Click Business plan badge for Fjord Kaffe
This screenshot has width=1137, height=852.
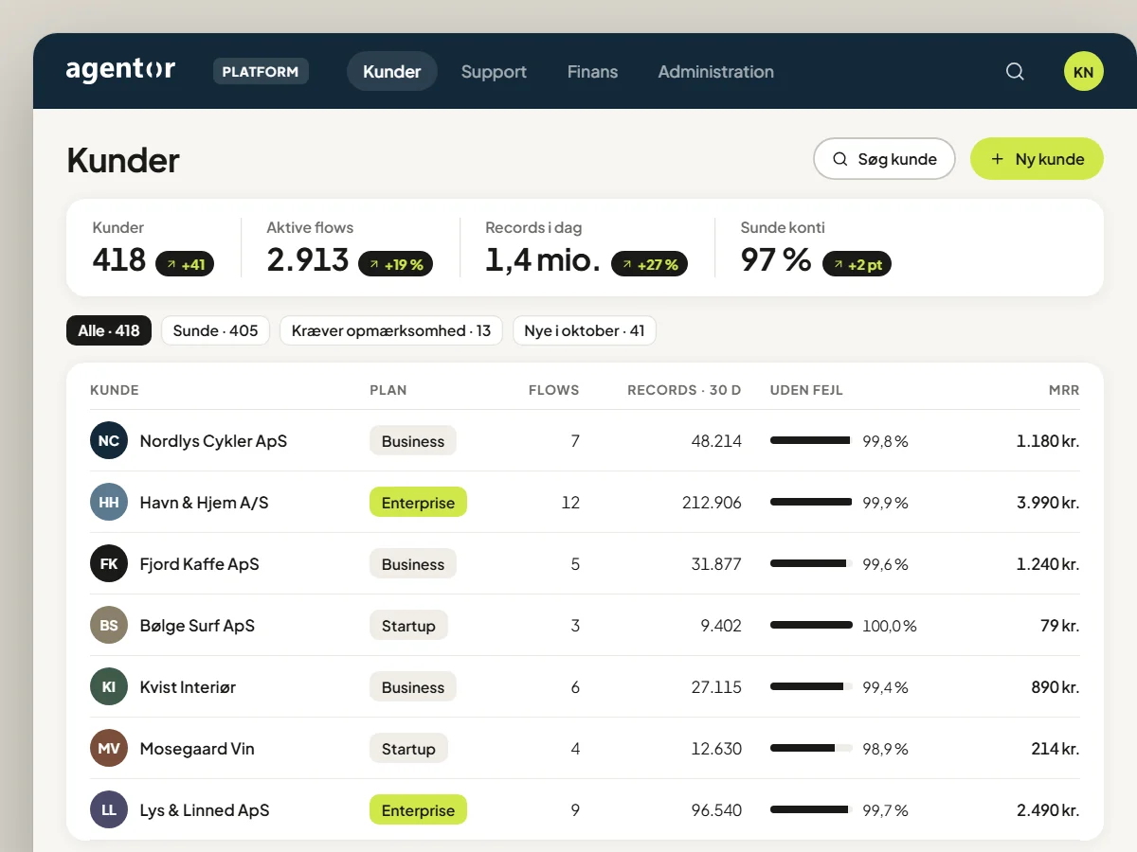pyautogui.click(x=413, y=564)
